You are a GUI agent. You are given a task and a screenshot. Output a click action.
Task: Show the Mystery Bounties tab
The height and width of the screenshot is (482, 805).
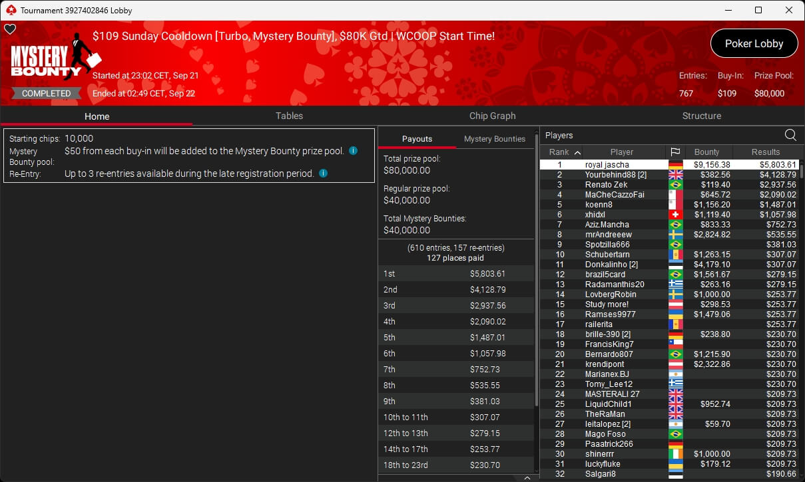point(494,139)
